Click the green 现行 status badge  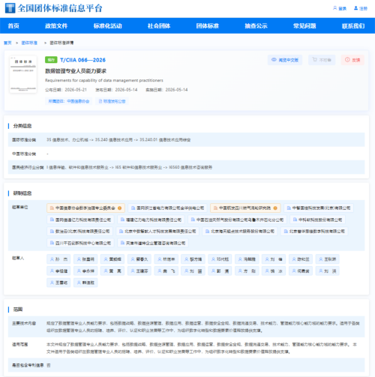(51, 60)
